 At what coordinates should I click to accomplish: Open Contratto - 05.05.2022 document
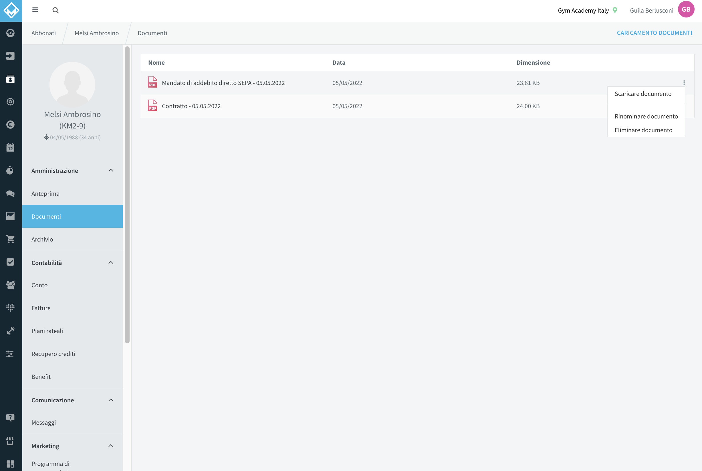(x=191, y=106)
